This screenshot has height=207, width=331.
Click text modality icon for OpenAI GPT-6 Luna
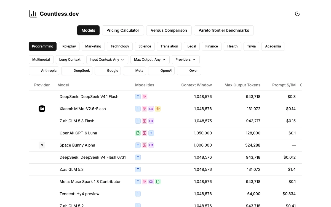pos(151,133)
